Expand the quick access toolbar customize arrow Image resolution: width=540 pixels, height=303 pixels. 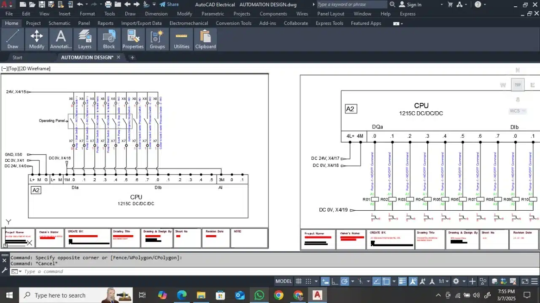[154, 5]
